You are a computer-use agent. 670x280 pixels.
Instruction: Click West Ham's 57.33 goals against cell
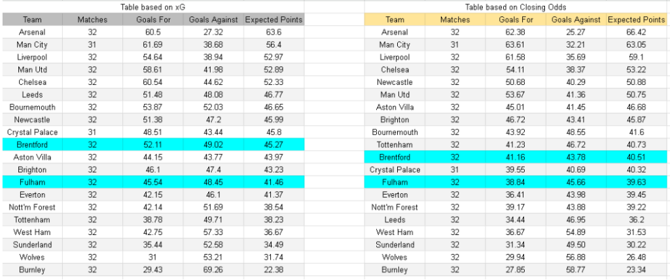point(213,232)
